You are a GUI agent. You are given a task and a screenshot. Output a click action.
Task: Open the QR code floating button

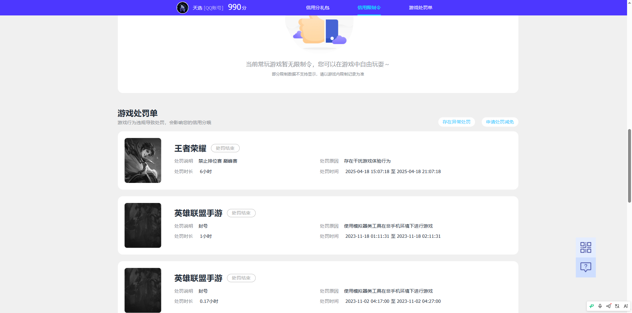pyautogui.click(x=586, y=248)
